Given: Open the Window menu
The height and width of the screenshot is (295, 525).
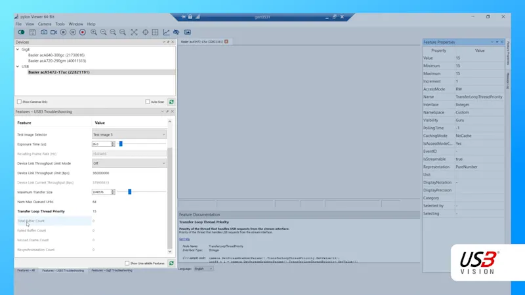Looking at the screenshot, I should pos(75,24).
